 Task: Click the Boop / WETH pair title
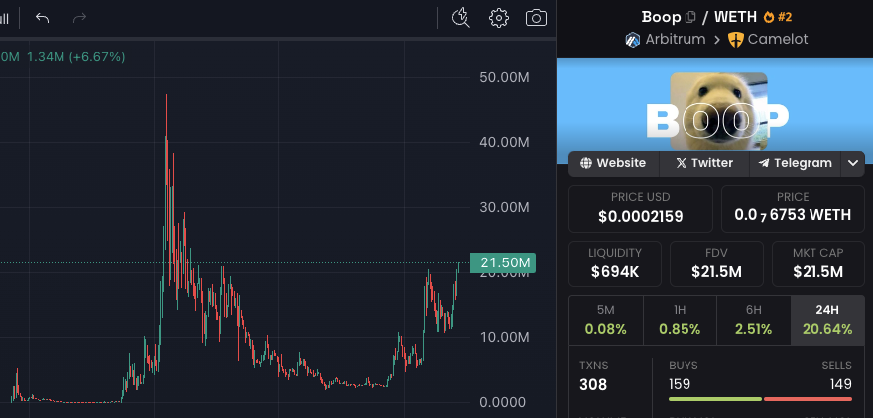pos(699,17)
